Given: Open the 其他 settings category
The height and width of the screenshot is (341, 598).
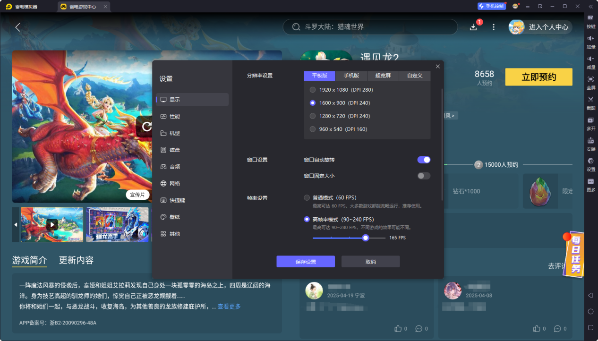Looking at the screenshot, I should tap(192, 234).
